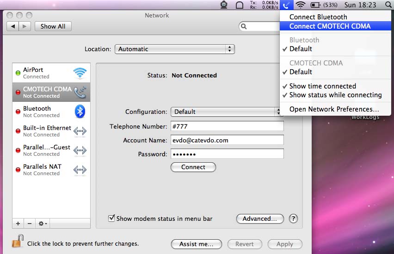The image size is (394, 254).
Task: Open the gear action menu below service list
Action: coord(43,224)
